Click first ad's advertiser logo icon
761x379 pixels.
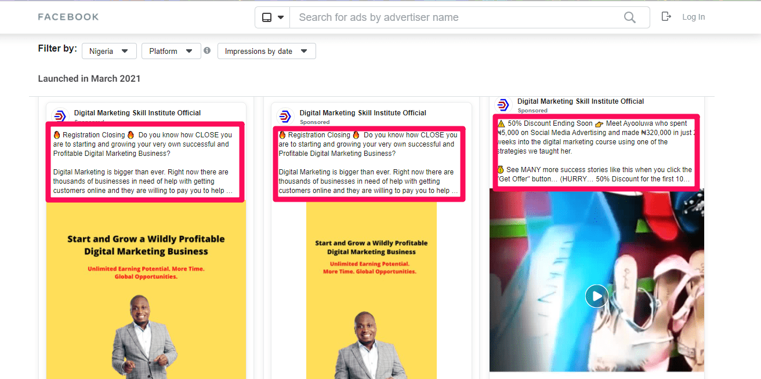point(60,116)
